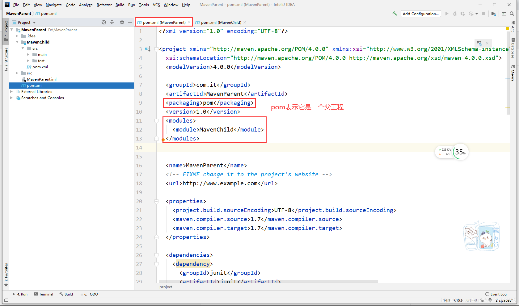
Task: Open the Navigate menu
Action: click(54, 5)
